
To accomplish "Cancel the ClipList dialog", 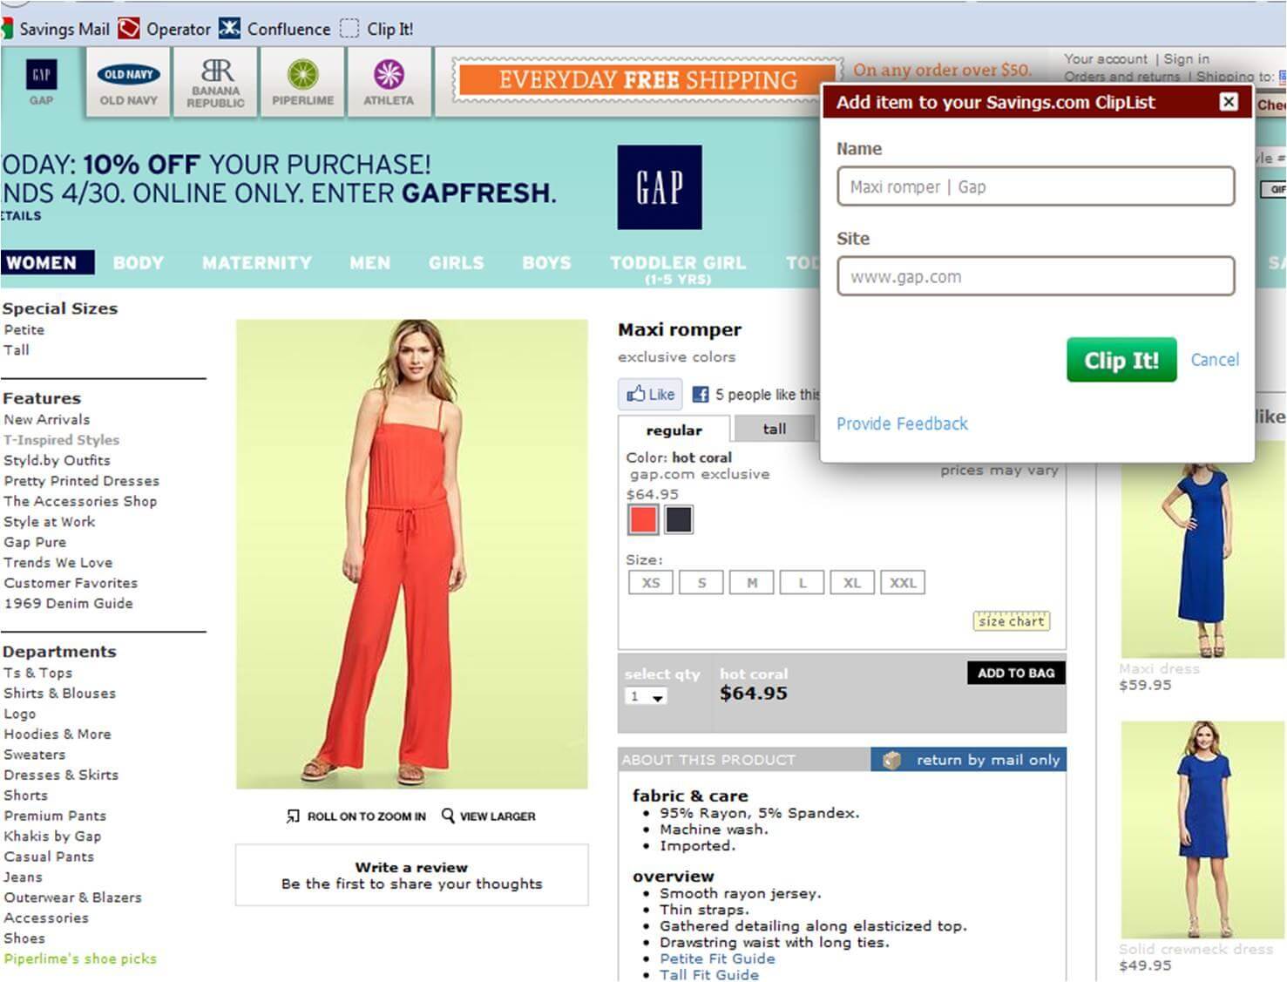I will click(1215, 360).
